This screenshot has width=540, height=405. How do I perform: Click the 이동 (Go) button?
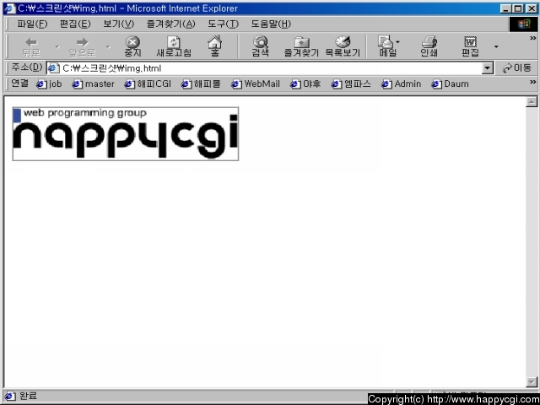point(517,68)
